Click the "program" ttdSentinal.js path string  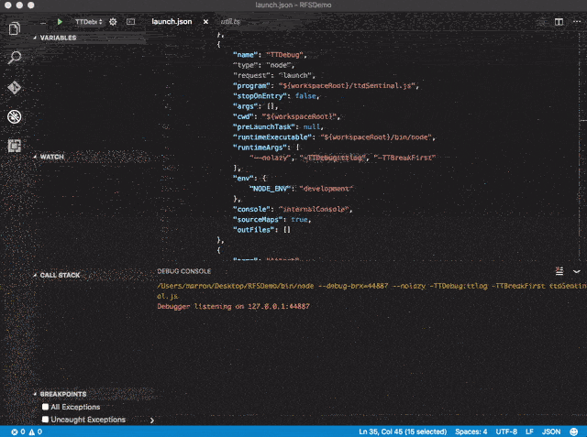click(x=347, y=85)
